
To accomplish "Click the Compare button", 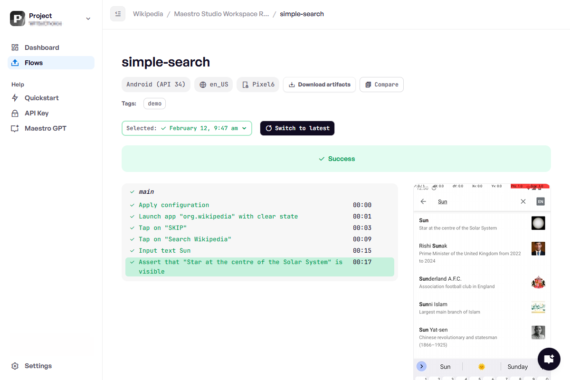I will pos(381,85).
